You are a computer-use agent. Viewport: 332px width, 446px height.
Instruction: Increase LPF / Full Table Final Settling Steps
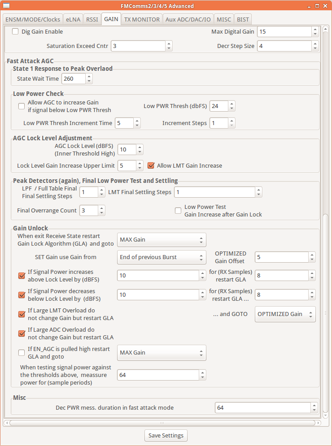[102, 190]
